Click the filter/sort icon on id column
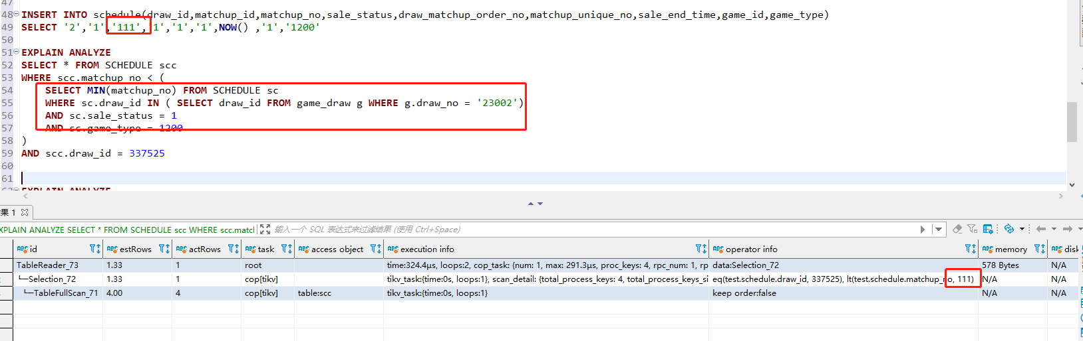Viewport: 1083px width, 341px height. (94, 249)
